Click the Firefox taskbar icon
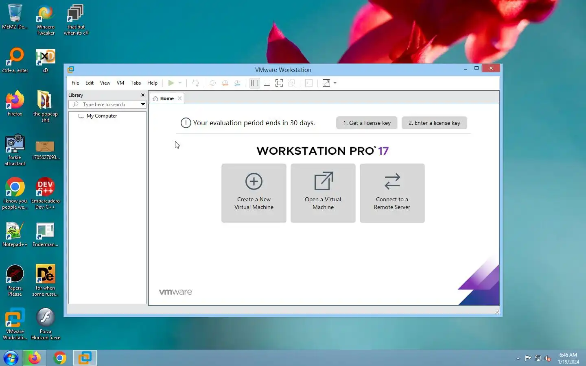This screenshot has height=366, width=586. (34, 358)
